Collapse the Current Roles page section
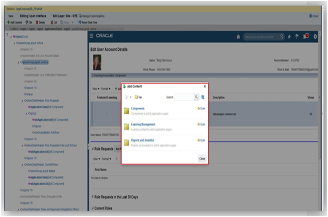Screen dimensions: 328x217 pos(92,208)
